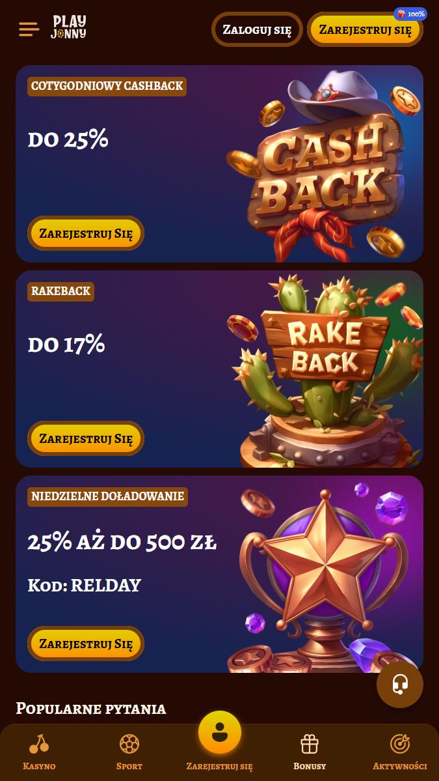Viewport: 439px width, 781px height.
Task: Click the Kod: RELDAY promo code text
Action: coord(84,585)
